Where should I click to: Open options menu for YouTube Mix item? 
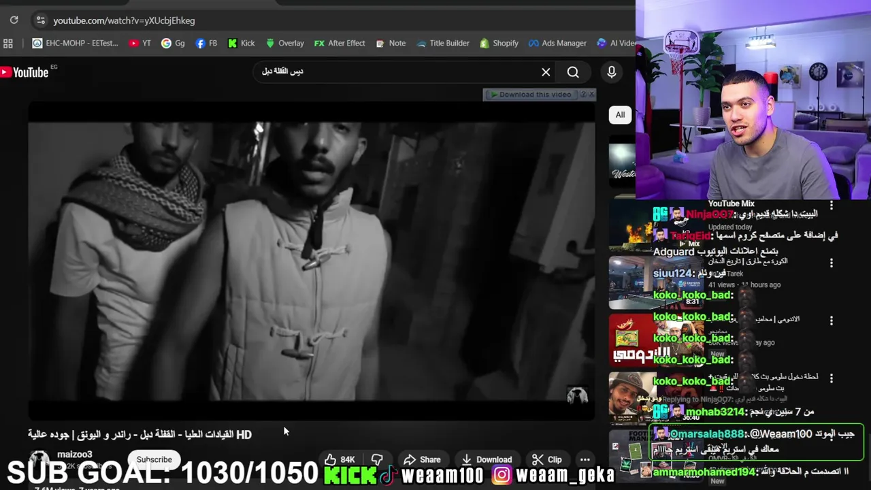coord(831,205)
